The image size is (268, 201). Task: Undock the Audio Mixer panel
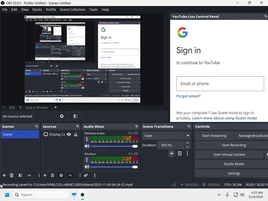coord(137,126)
